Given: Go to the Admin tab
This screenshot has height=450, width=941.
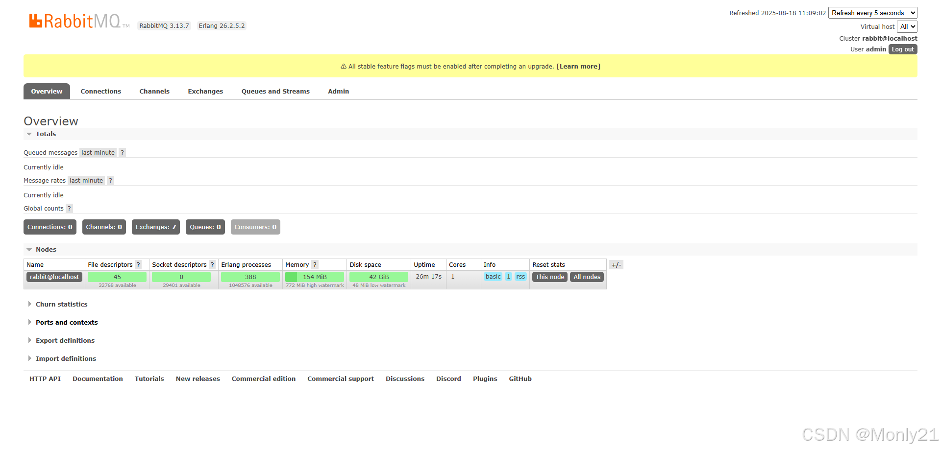Looking at the screenshot, I should pyautogui.click(x=339, y=92).
